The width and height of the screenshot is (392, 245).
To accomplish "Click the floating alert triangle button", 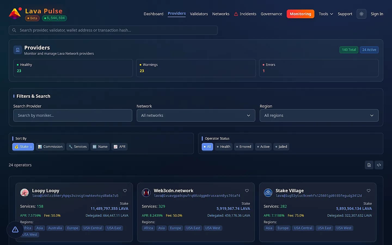I will 15,230.
